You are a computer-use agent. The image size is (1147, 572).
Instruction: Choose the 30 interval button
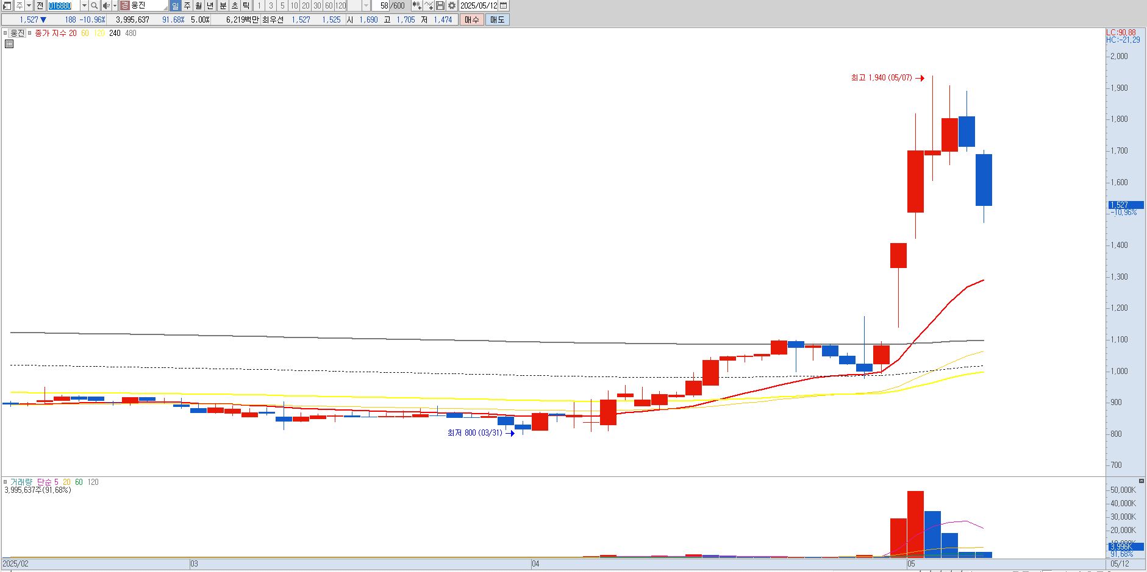pos(317,5)
